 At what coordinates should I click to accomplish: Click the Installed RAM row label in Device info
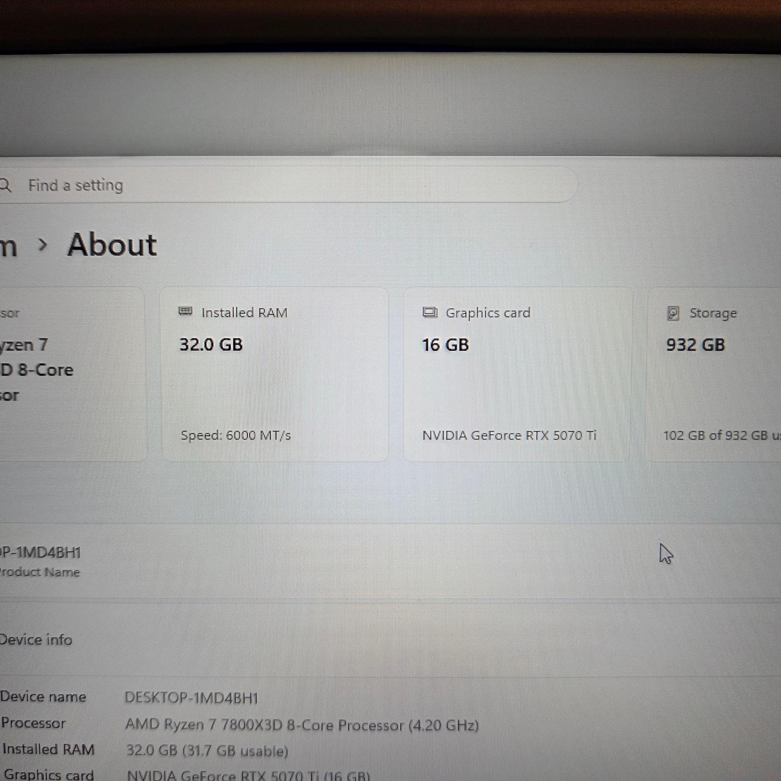(x=48, y=749)
